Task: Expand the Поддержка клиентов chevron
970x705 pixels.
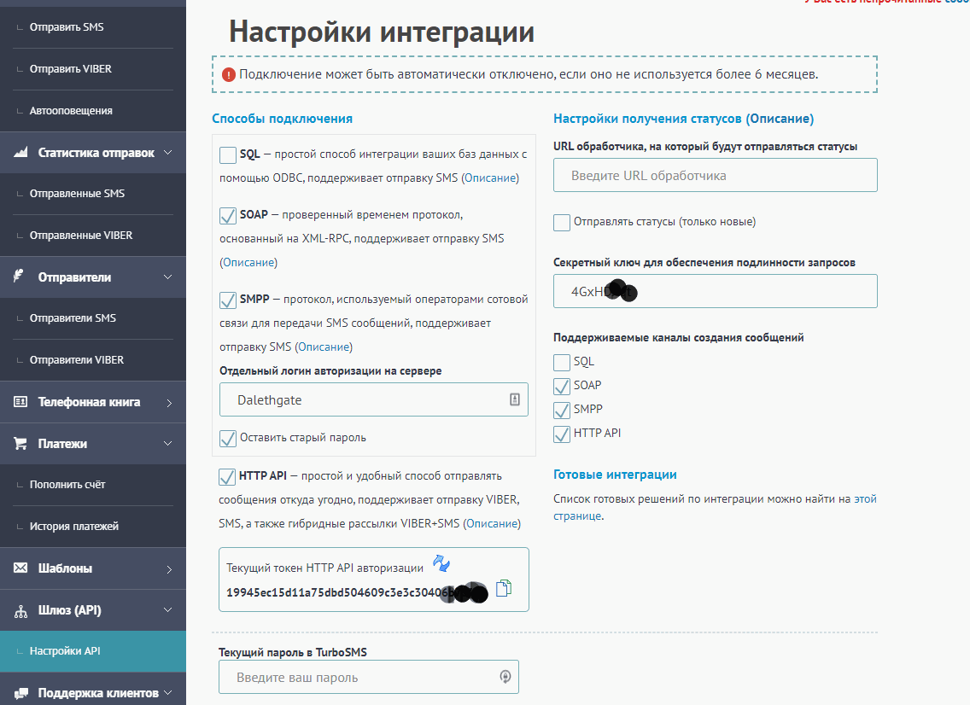Action: 168,692
